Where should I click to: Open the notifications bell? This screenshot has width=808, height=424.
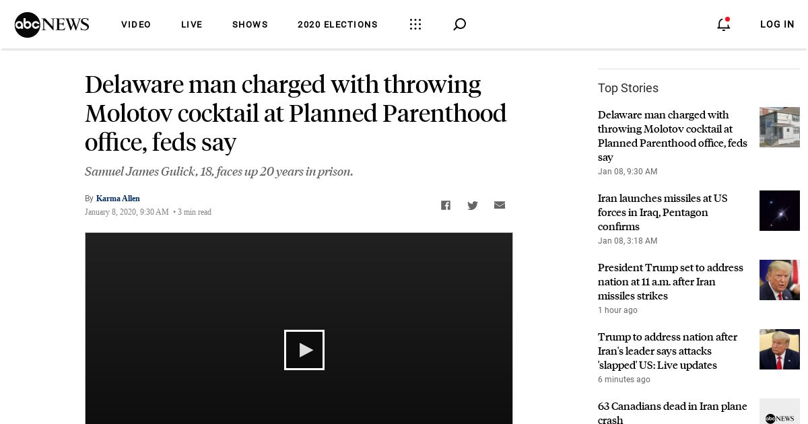pos(723,25)
